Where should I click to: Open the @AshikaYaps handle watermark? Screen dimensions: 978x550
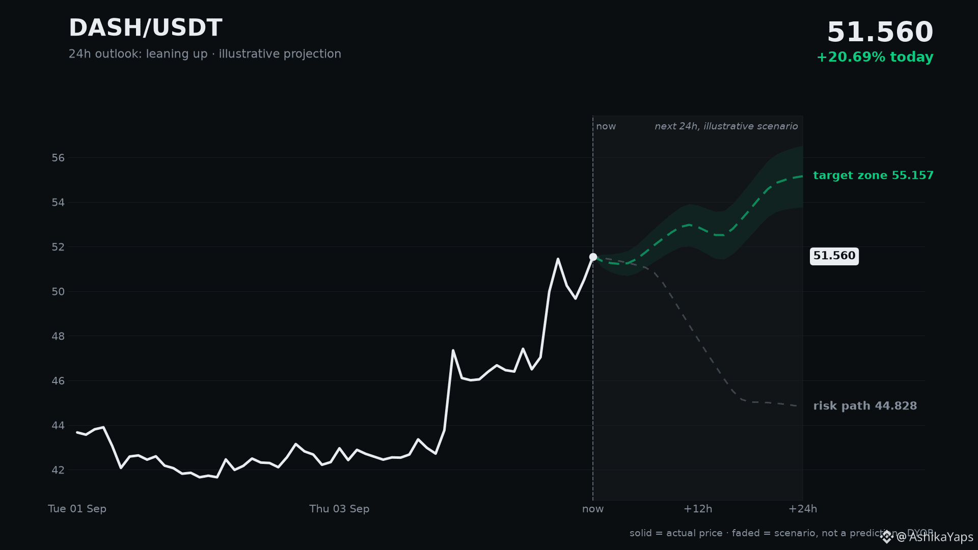tap(934, 537)
